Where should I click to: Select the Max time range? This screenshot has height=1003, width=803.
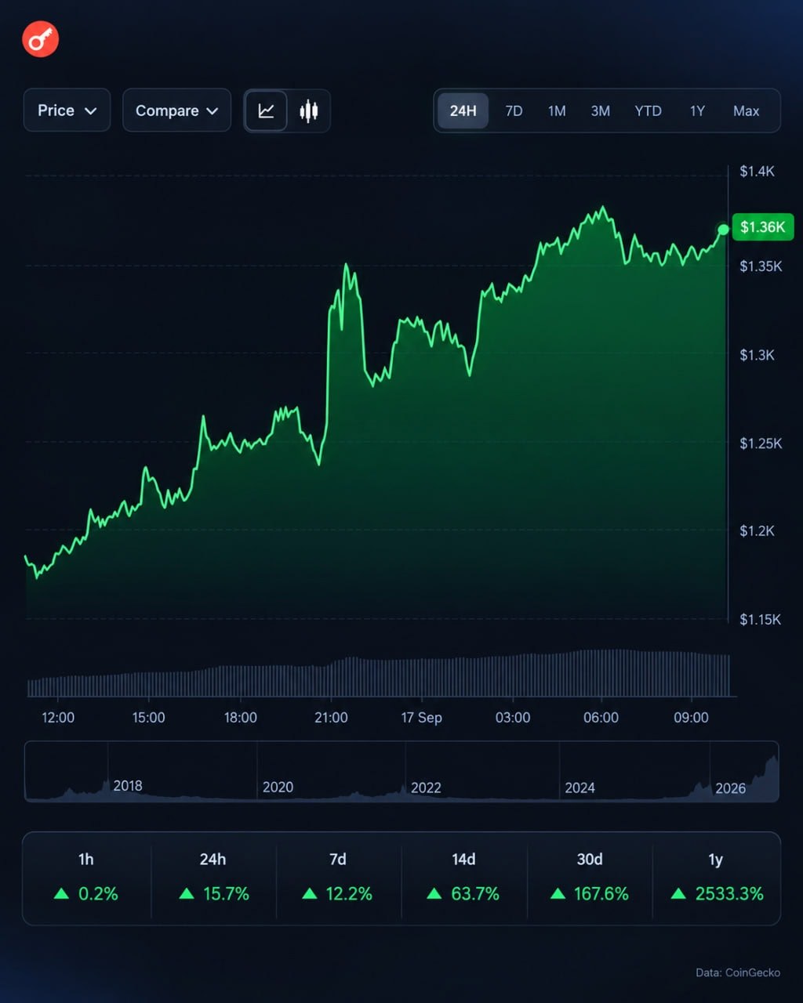746,110
